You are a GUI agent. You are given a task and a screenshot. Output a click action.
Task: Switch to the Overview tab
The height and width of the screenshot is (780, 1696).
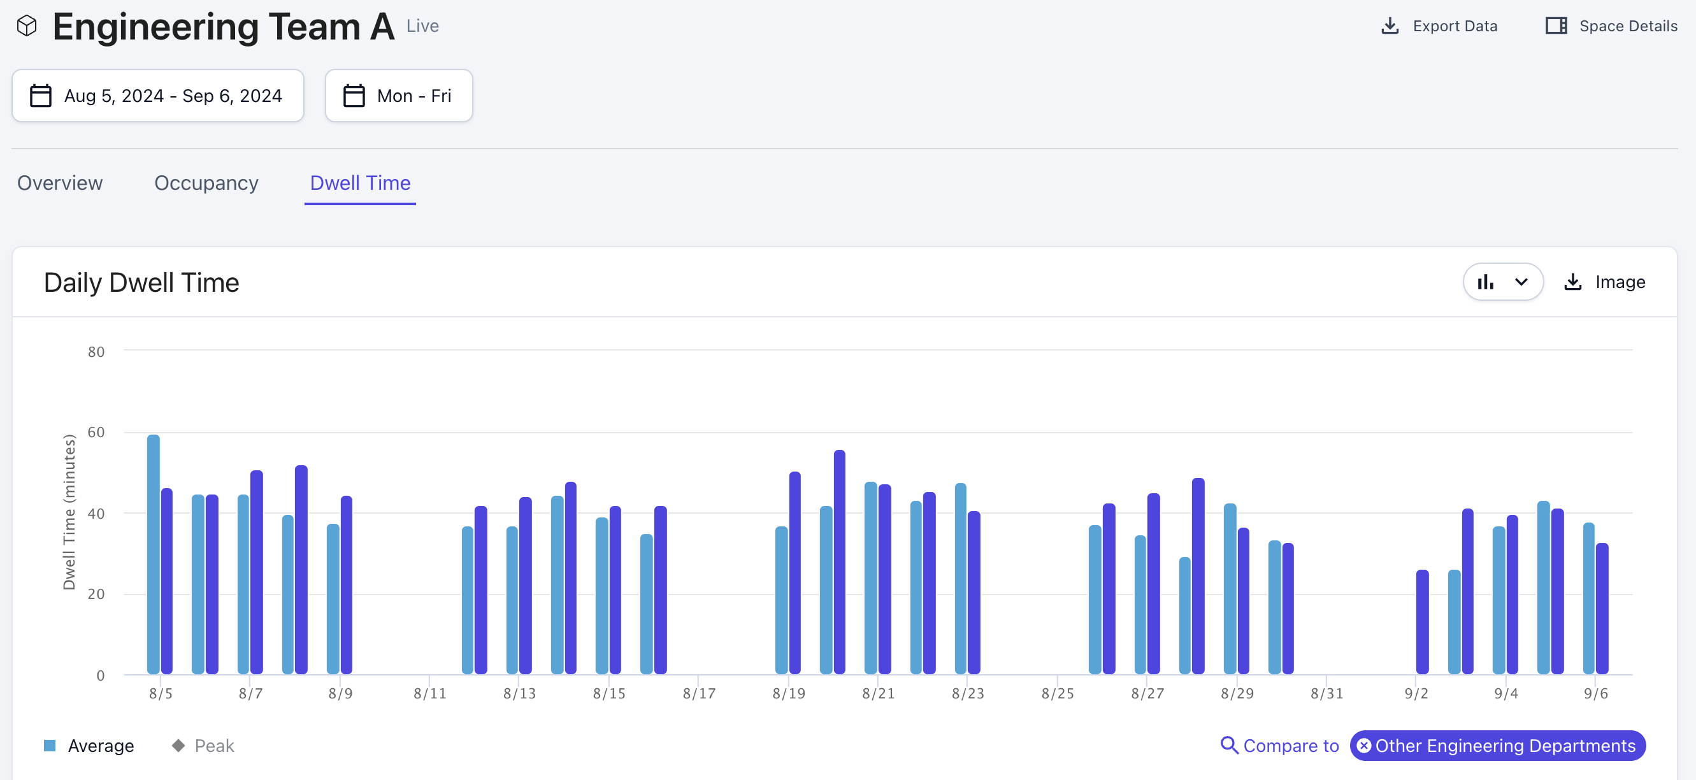pos(60,183)
